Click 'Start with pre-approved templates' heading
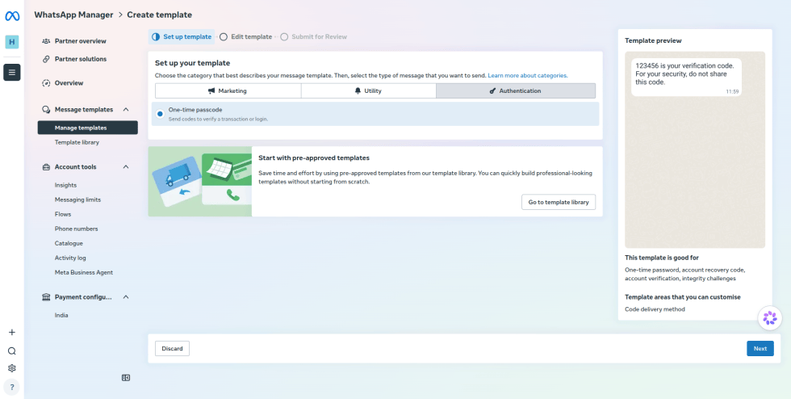The image size is (791, 399). pyautogui.click(x=314, y=157)
